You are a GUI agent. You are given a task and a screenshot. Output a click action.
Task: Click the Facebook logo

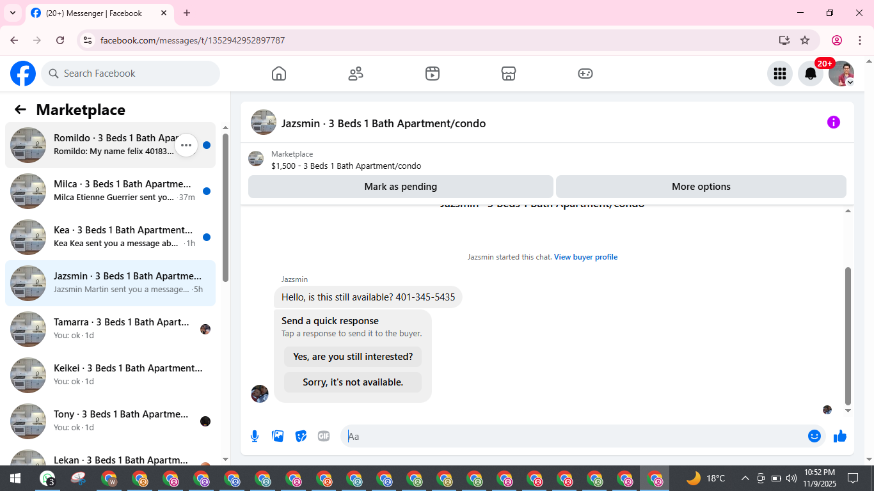23,74
